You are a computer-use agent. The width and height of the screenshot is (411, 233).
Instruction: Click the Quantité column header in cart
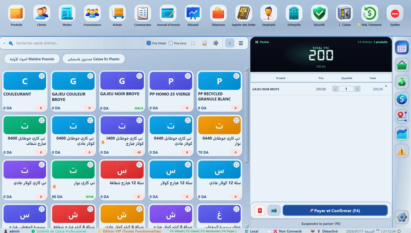pyautogui.click(x=347, y=78)
